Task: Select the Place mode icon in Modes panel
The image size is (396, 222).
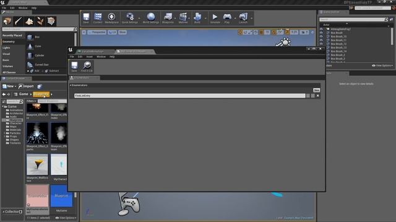Action: 7,21
